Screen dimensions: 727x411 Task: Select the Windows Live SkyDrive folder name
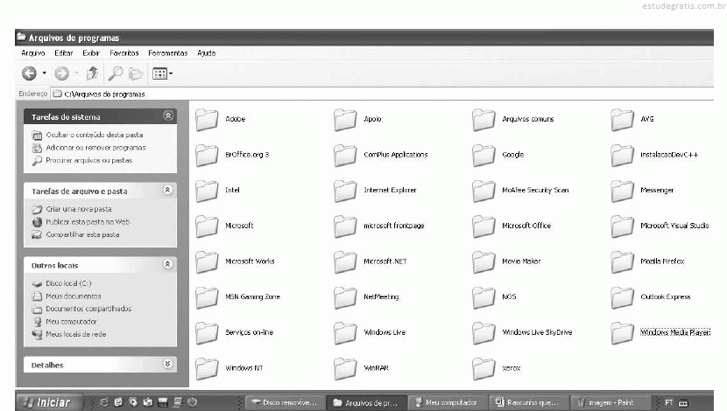[x=537, y=332]
